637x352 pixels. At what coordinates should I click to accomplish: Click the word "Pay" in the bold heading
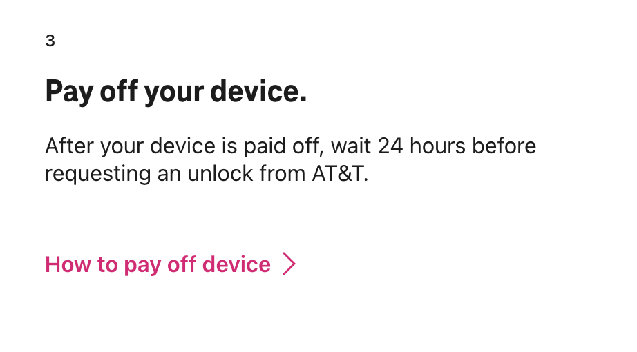tap(68, 92)
